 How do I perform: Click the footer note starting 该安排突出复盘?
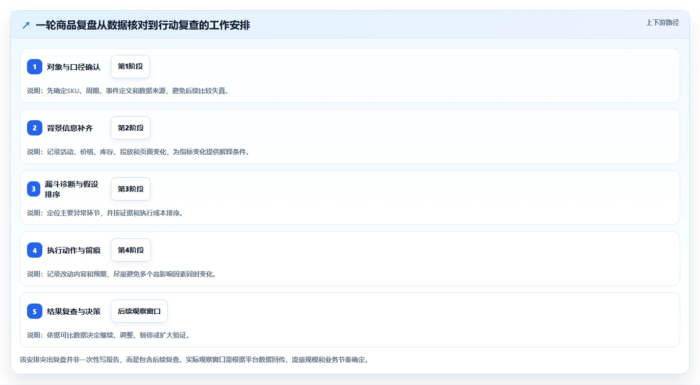[x=194, y=360]
